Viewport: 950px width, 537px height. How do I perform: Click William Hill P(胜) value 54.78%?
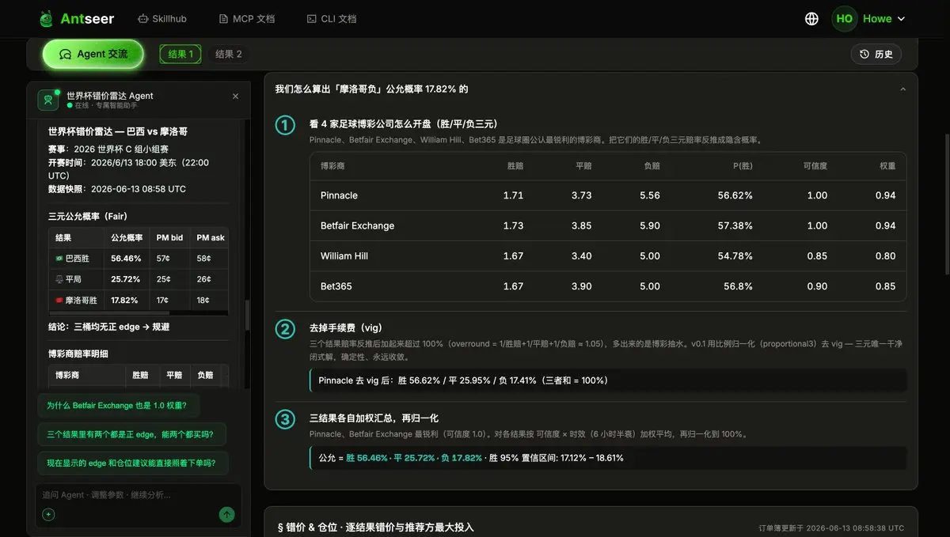[x=735, y=256]
